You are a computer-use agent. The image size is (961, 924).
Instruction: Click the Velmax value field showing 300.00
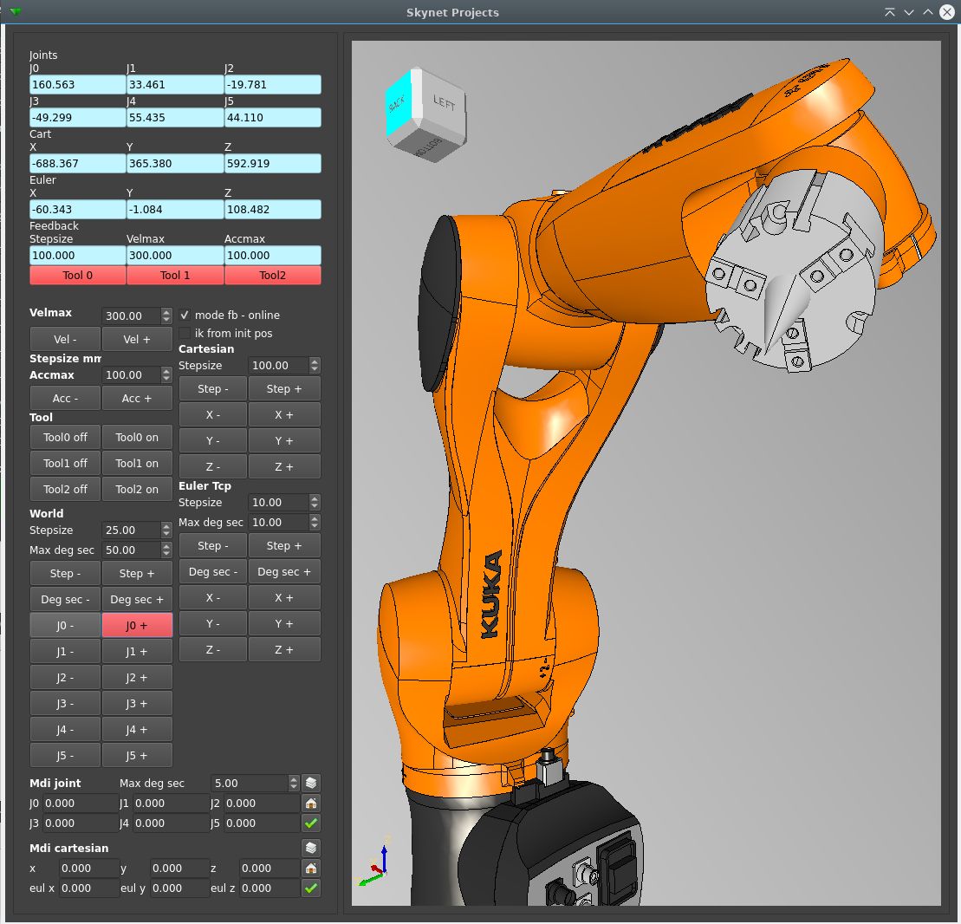tap(131, 316)
